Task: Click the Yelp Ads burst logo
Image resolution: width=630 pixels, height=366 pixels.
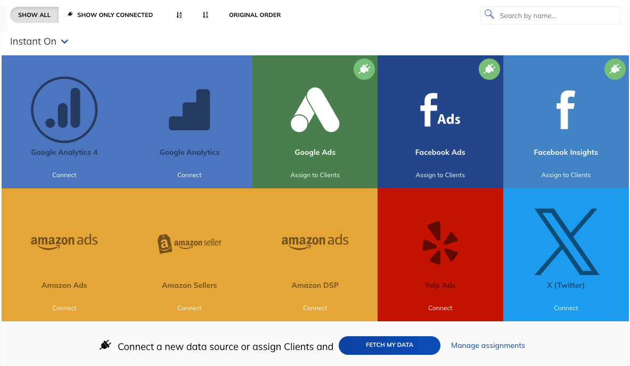Action: point(440,243)
